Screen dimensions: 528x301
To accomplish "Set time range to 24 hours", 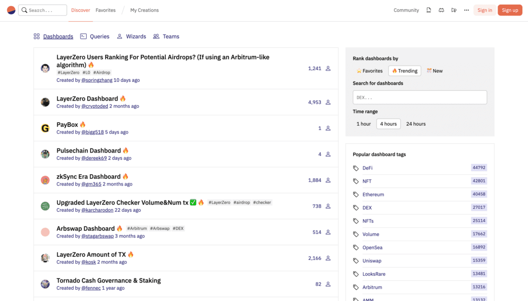I will click(416, 124).
